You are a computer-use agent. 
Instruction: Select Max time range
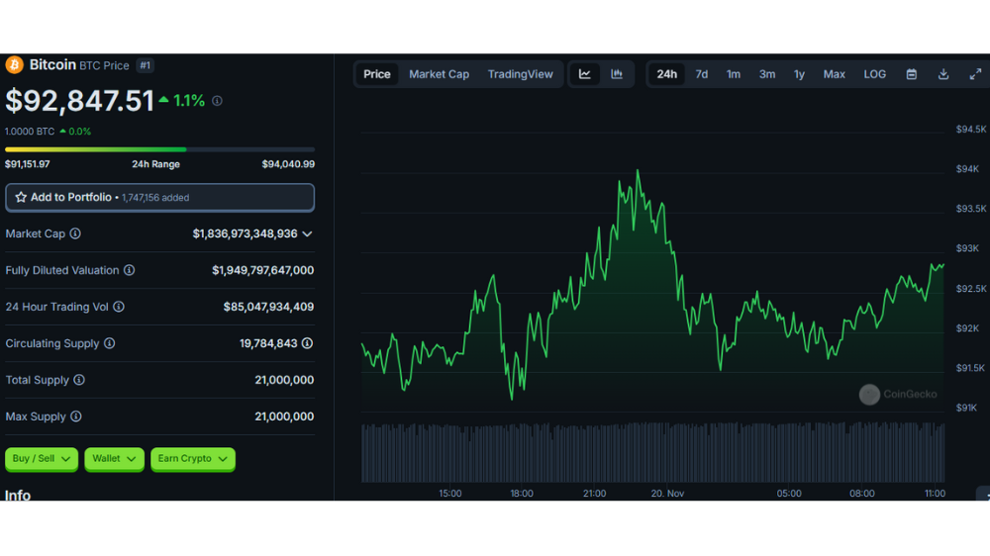[x=834, y=74]
